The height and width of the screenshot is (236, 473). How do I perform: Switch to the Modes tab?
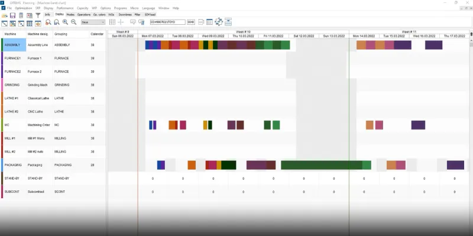point(70,14)
